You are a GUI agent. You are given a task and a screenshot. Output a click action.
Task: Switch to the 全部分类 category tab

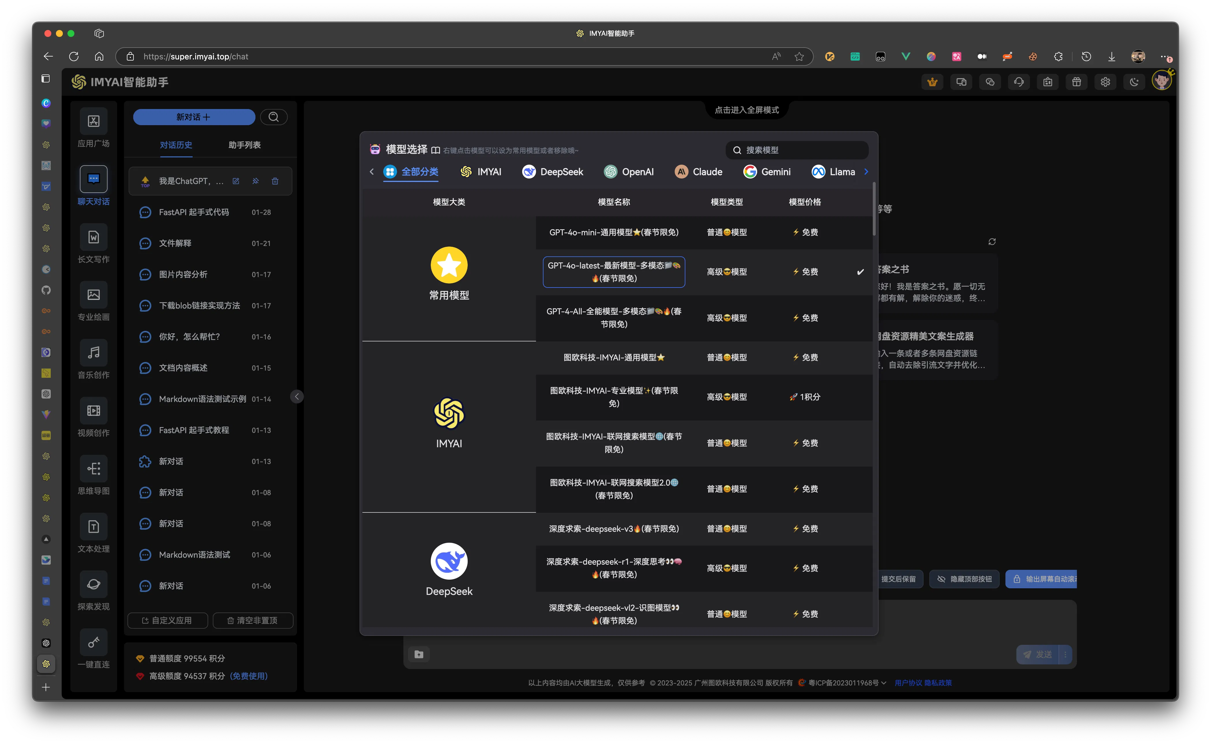pos(411,172)
